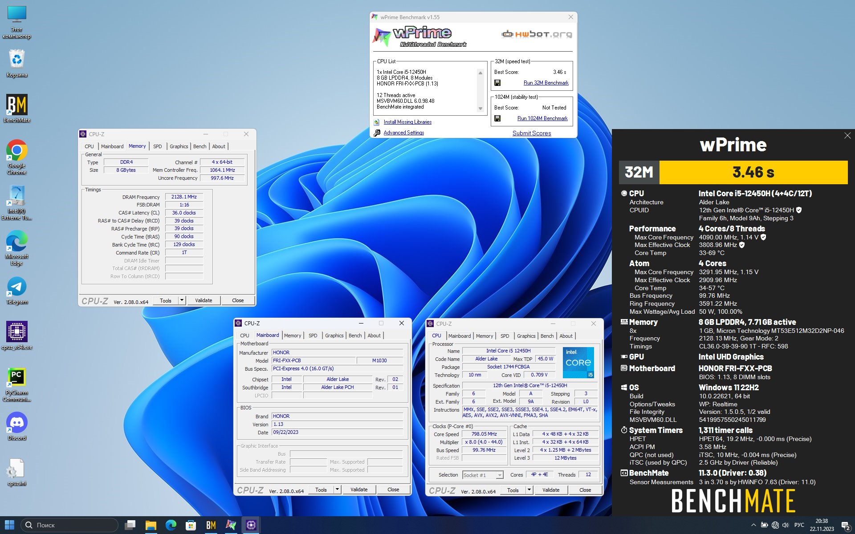Close the BenchMate wPrime result panel

[847, 136]
